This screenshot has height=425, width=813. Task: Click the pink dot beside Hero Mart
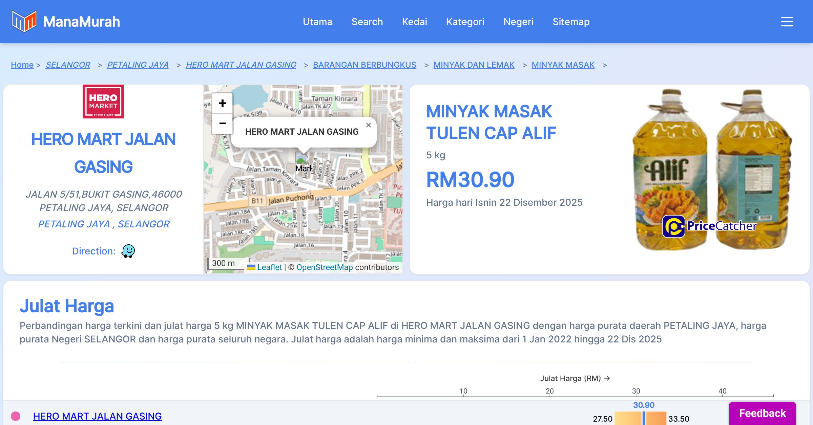coord(16,416)
